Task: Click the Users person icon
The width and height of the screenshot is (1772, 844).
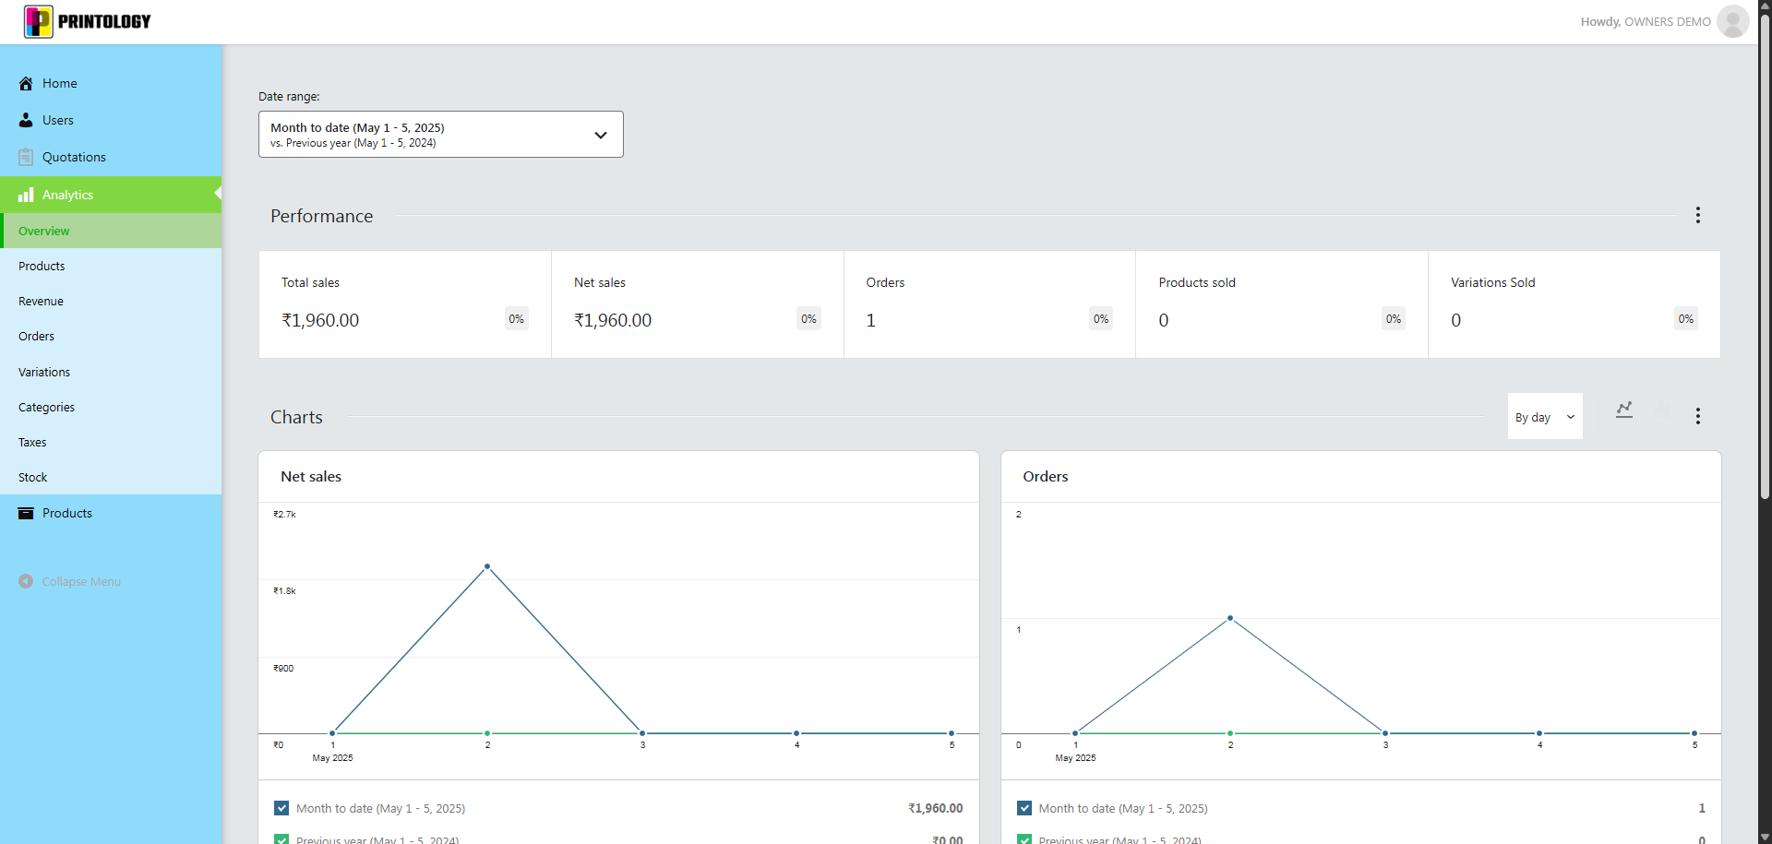Action: coord(26,120)
